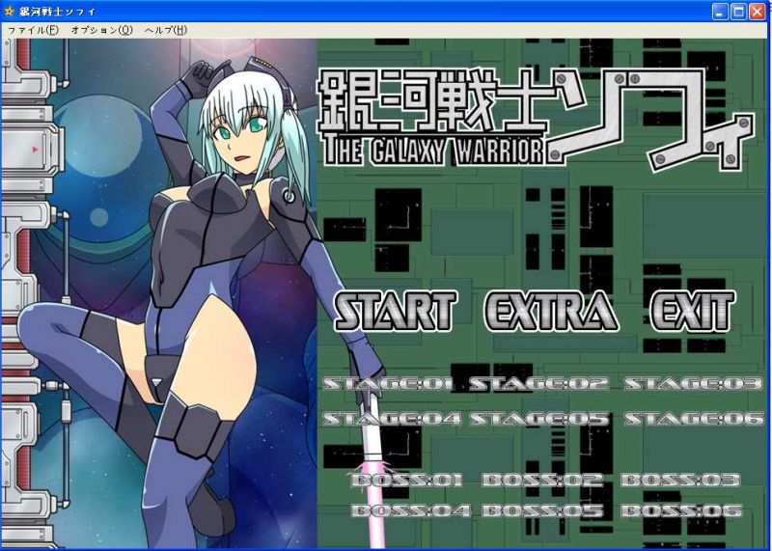This screenshot has height=551, width=772.
Task: Select BOSS:01 fight
Action: pyautogui.click(x=407, y=480)
